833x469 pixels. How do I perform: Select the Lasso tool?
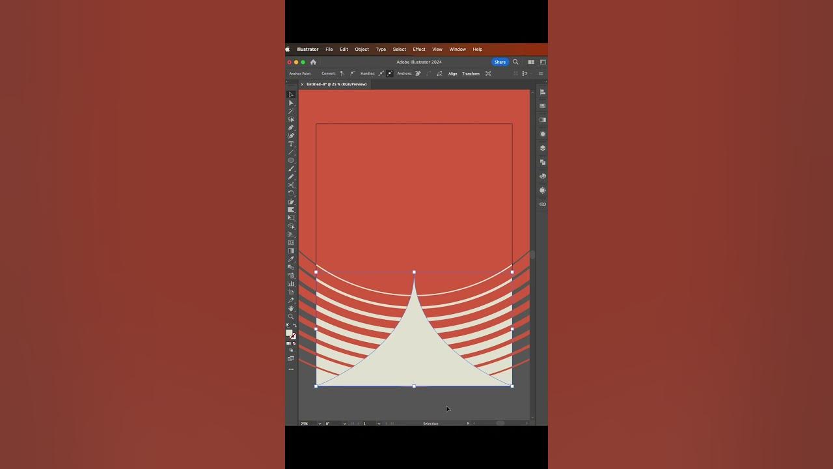point(291,119)
